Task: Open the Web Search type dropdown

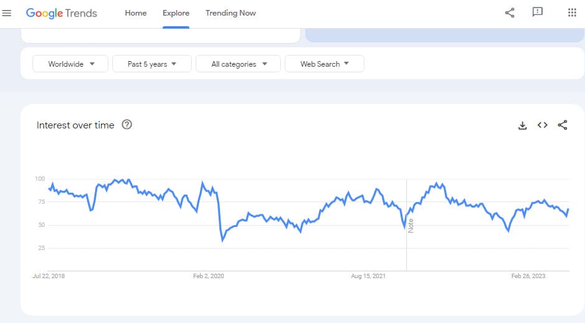Action: pos(324,64)
